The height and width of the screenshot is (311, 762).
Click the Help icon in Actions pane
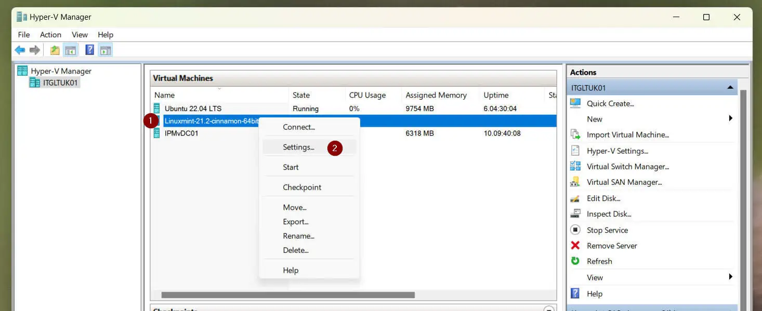click(575, 293)
